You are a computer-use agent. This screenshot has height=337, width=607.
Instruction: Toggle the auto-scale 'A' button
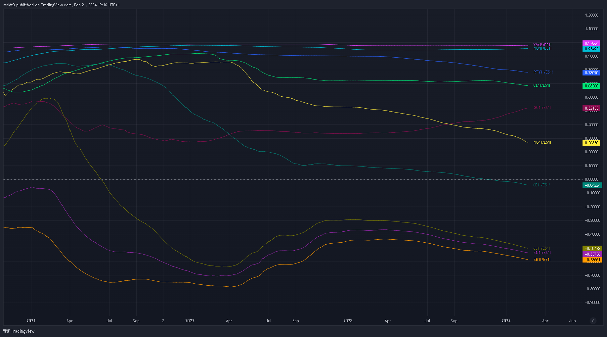(593, 320)
